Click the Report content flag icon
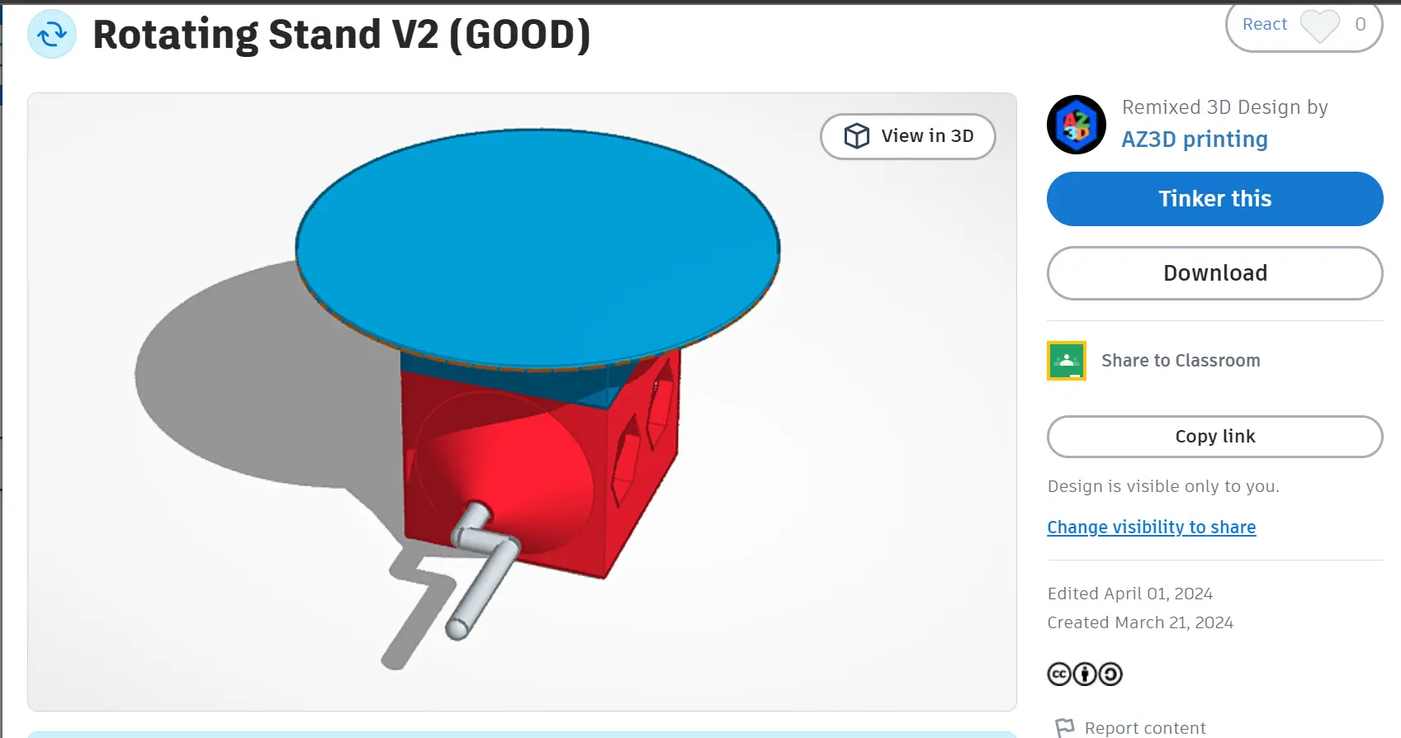This screenshot has height=738, width=1401. pyautogui.click(x=1065, y=728)
